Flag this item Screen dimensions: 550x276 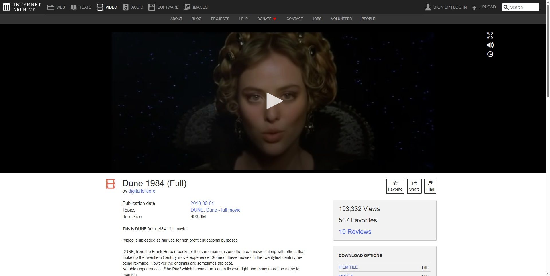pyautogui.click(x=430, y=186)
